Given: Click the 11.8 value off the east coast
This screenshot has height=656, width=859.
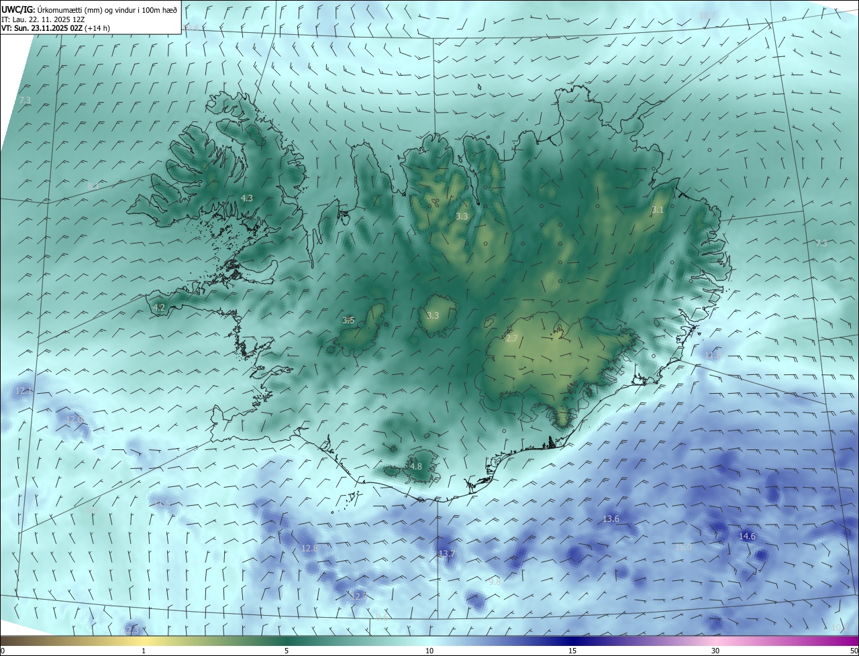Looking at the screenshot, I should pos(713,356).
